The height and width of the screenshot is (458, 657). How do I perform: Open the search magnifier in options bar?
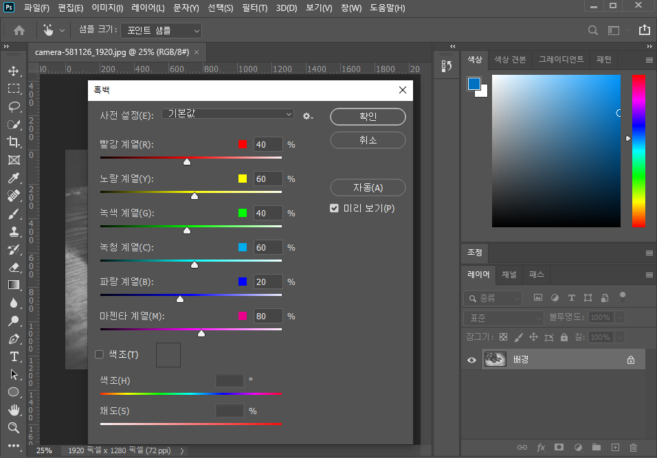(592, 30)
